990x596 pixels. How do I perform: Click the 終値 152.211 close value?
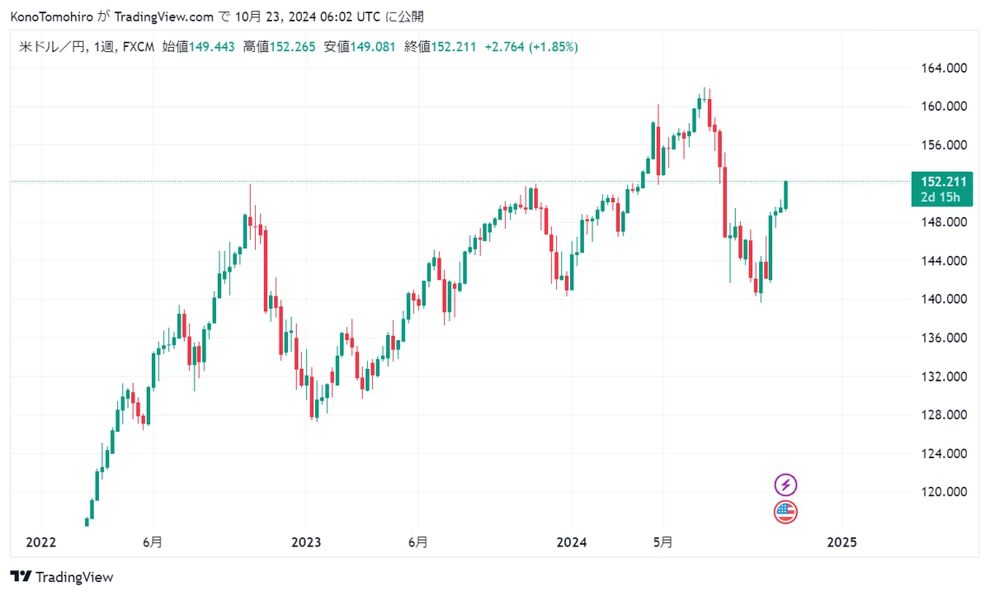[x=441, y=47]
